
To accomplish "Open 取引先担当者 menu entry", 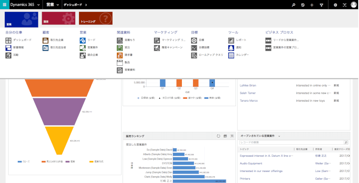I will coord(55,47).
